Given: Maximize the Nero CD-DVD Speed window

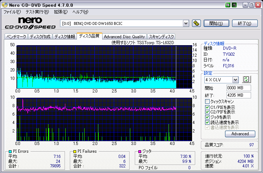Looking at the screenshot, I should (252, 5).
